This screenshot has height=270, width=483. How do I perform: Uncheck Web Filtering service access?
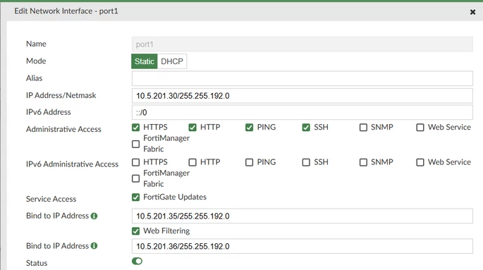point(135,231)
